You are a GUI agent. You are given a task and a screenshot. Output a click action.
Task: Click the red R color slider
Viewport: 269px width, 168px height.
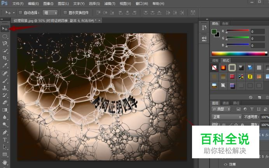pos(238,30)
